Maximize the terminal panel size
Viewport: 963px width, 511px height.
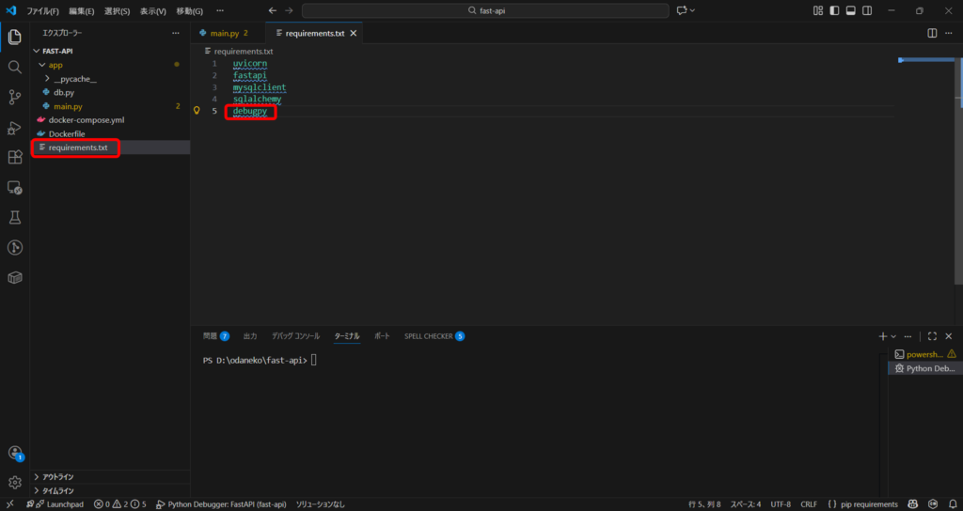pyautogui.click(x=932, y=336)
